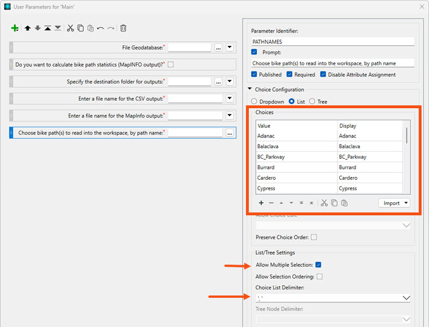Uncheck the Required checkbox
Viewport: 429px width, 327px height.
pos(289,74)
